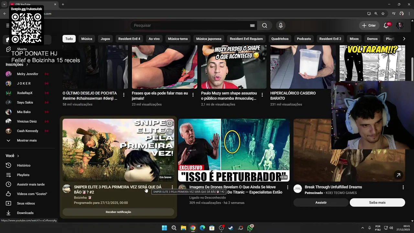
Task: Click Ligado no Desconhecido channel name
Action: 208,198
